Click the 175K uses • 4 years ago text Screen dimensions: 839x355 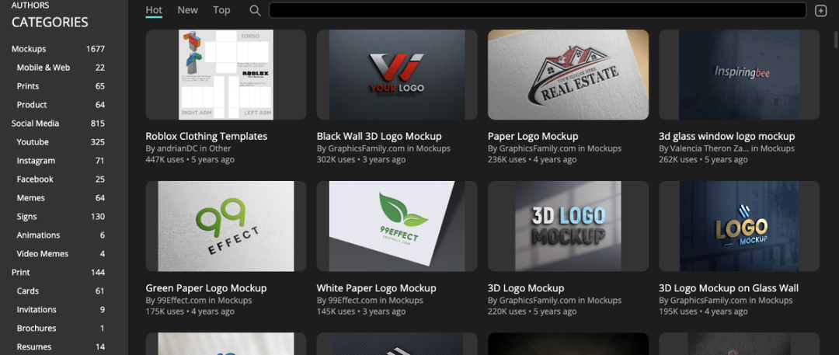190,311
